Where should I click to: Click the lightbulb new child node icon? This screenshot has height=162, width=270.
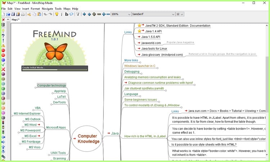(x=57, y=14)
